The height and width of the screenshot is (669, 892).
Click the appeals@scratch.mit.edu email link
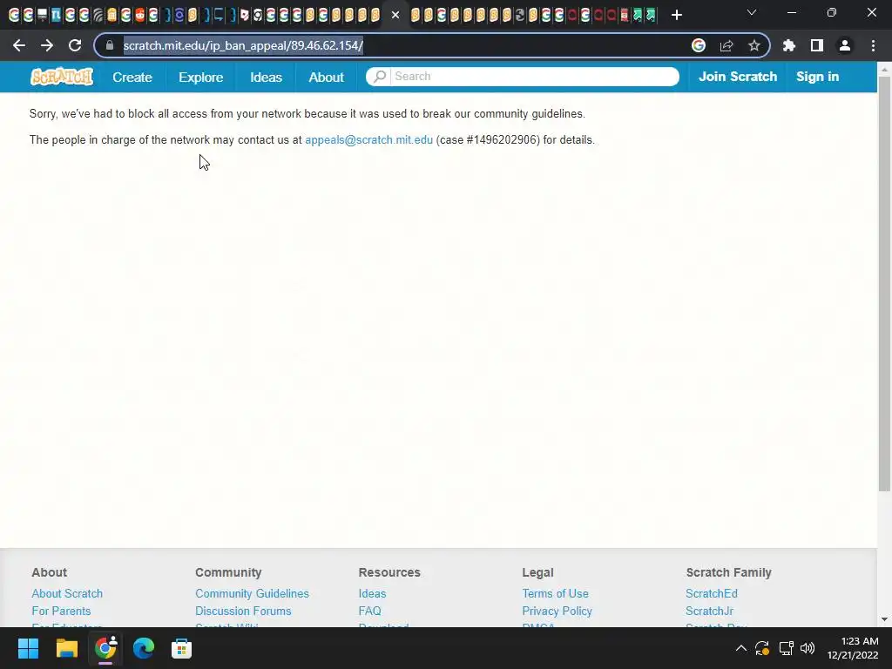368,140
